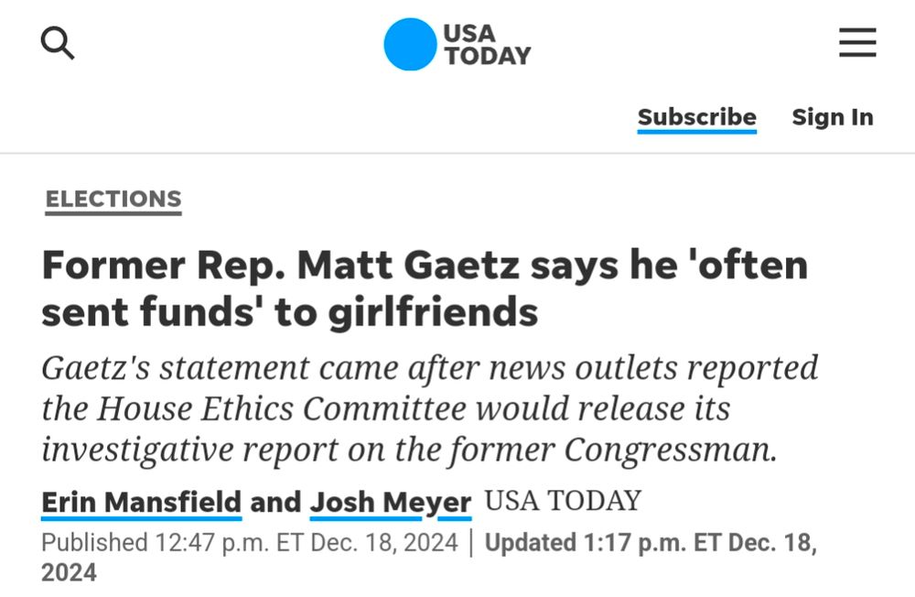
Task: Click the Subscribe link
Action: pyautogui.click(x=697, y=117)
